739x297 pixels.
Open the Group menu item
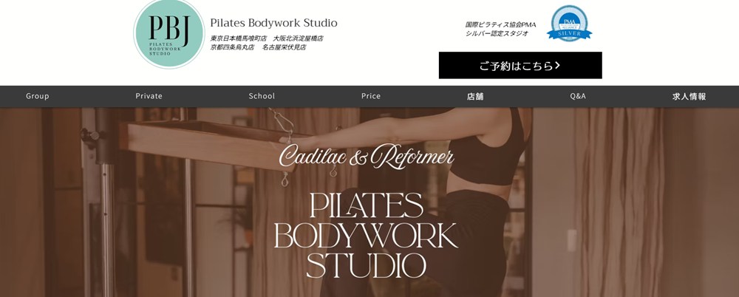[37, 96]
